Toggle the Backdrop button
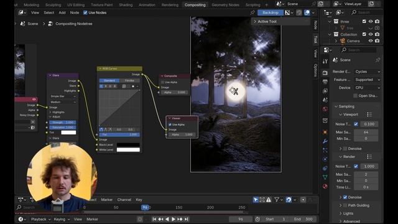Viewport: 398px width, 224px height. 270,12
